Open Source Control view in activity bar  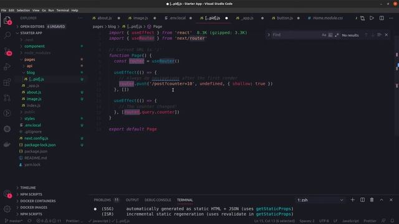point(7,51)
